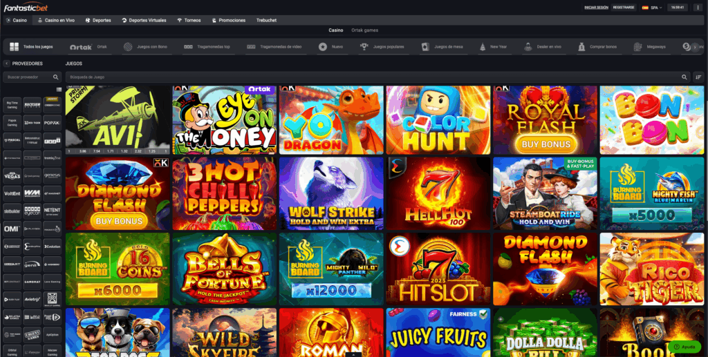Select the Vegas provider
708x357 pixels.
(x=12, y=175)
